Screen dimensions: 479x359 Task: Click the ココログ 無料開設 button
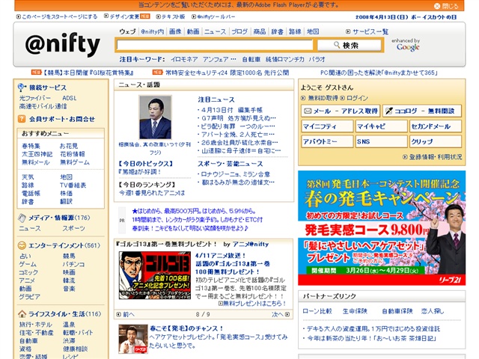click(x=422, y=111)
